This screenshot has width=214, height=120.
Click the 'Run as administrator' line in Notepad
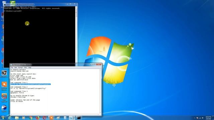(x=19, y=80)
